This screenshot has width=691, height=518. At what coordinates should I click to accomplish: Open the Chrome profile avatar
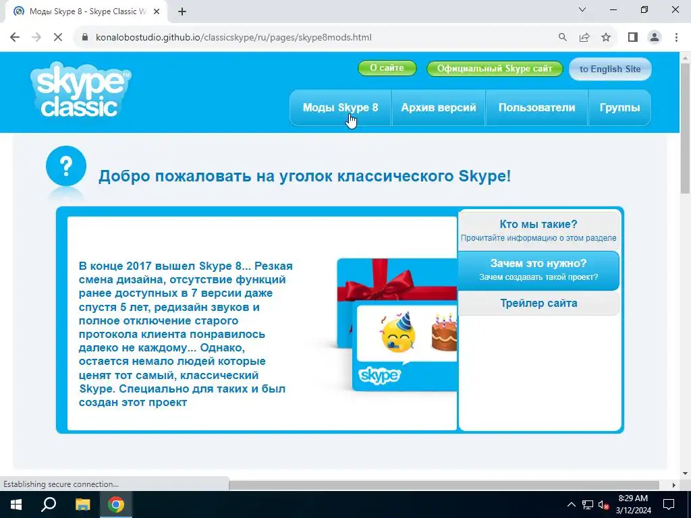point(655,38)
